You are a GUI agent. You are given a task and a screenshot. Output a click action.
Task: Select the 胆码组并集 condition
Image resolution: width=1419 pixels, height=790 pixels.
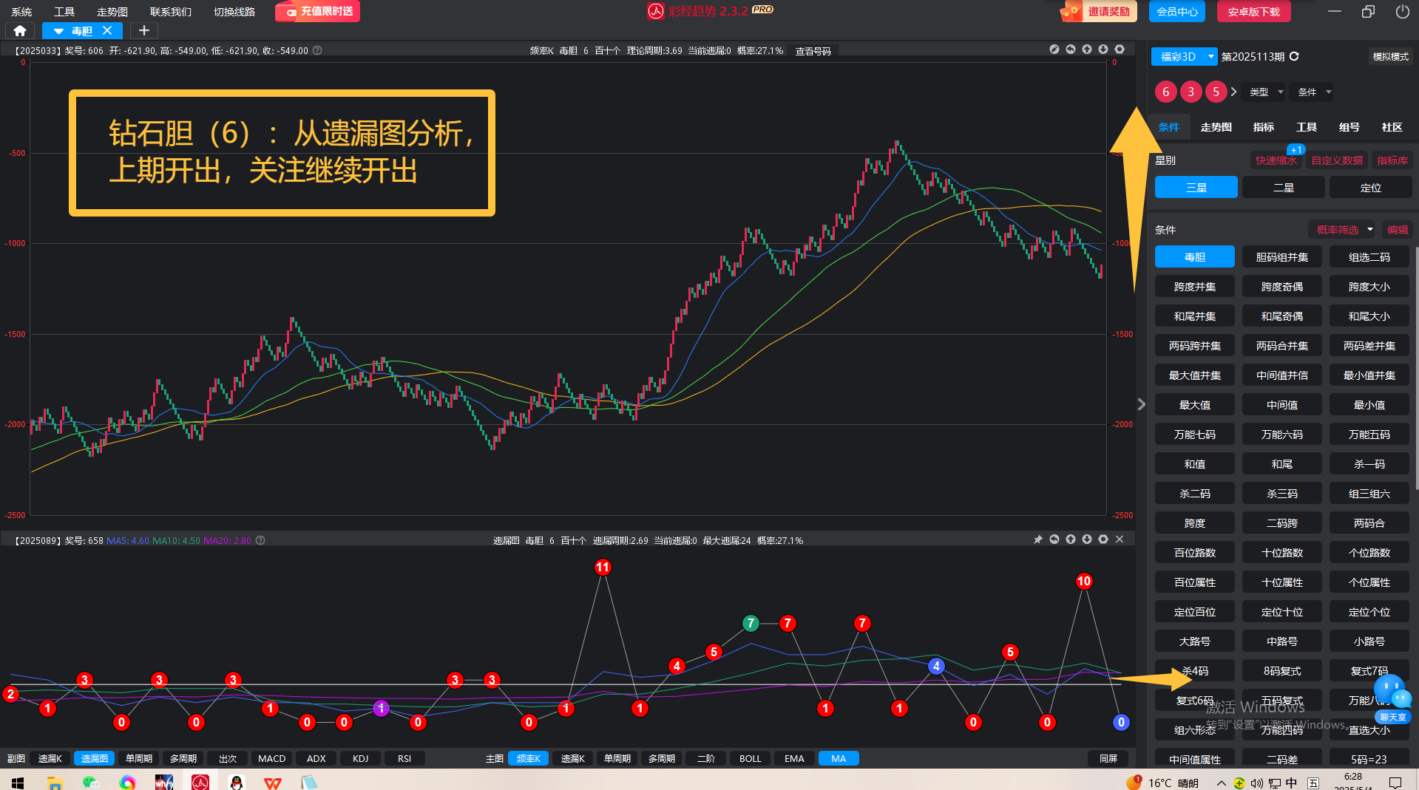(x=1282, y=256)
